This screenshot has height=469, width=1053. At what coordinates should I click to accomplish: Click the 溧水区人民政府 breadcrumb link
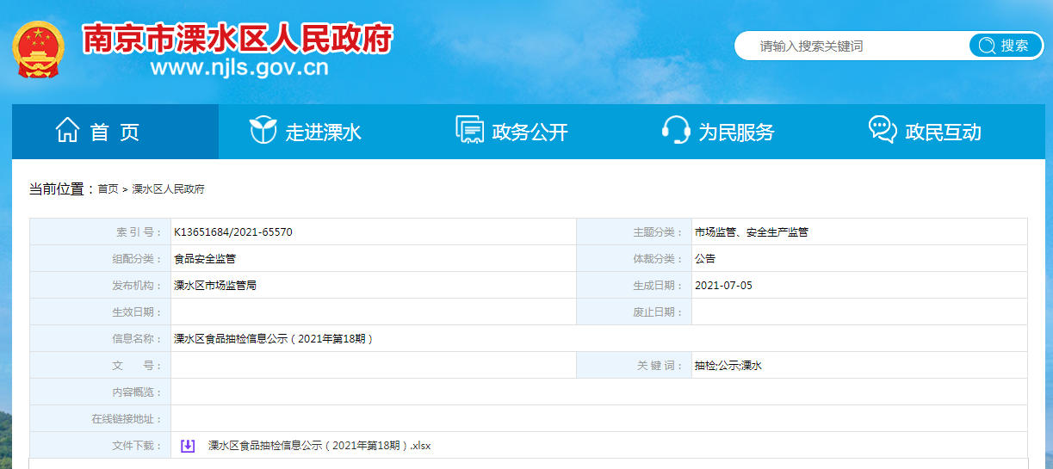(168, 189)
